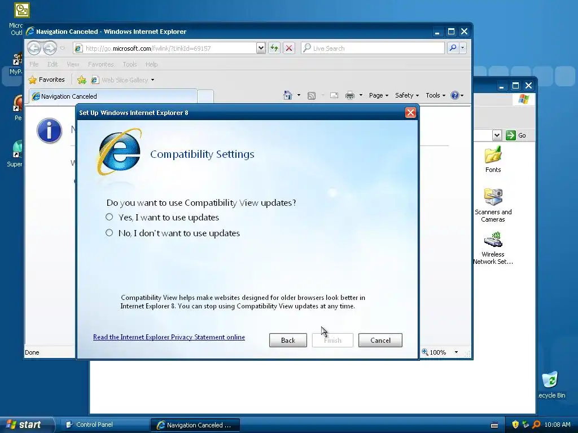
Task: Click the keyboard icon near tray
Action: 494,425
